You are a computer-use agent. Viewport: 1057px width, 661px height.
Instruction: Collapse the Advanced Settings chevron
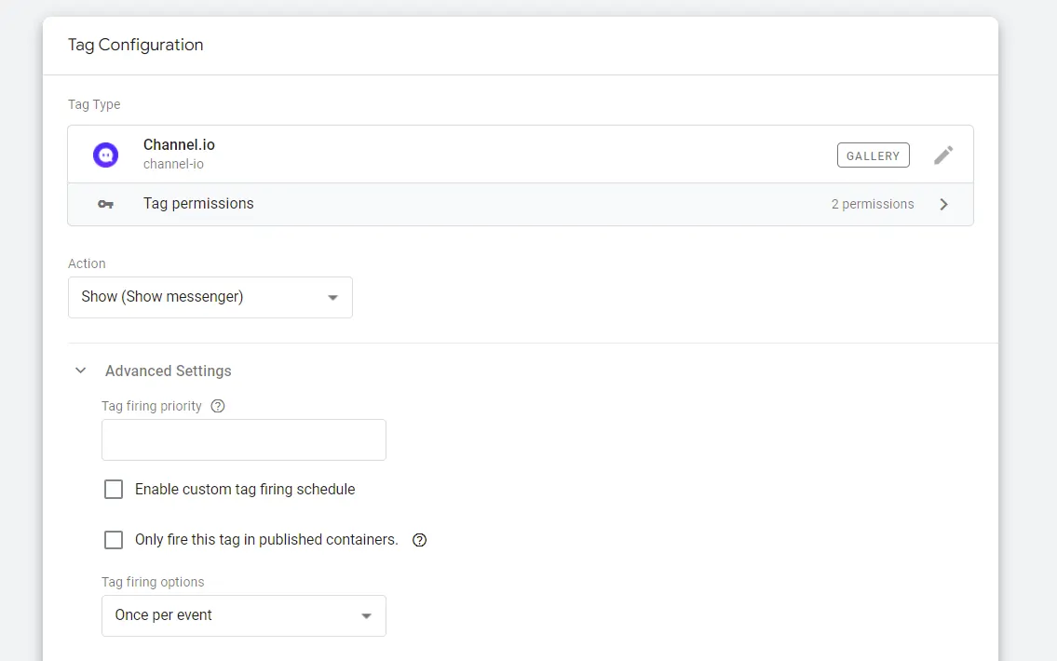pyautogui.click(x=81, y=371)
